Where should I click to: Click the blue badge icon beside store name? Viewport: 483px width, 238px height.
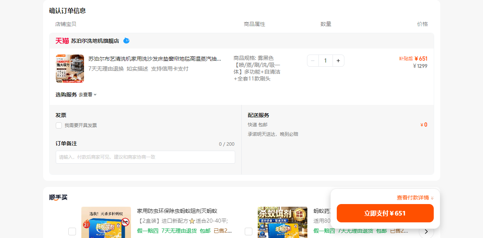point(126,40)
